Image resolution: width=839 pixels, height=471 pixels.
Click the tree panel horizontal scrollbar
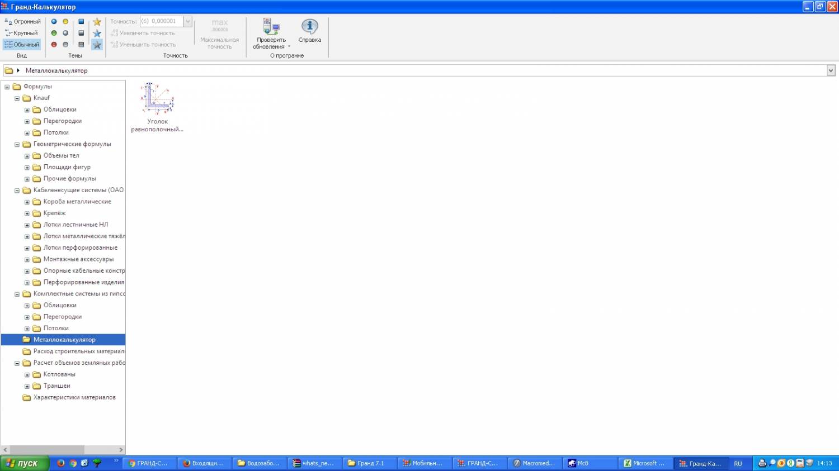[47, 450]
